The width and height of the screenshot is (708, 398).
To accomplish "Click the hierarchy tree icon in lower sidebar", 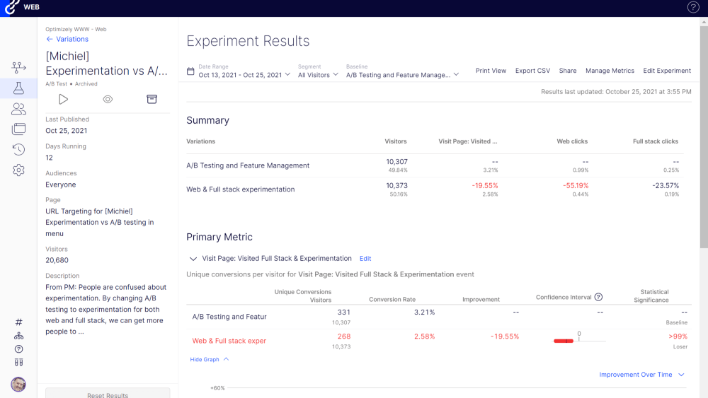I will point(18,335).
